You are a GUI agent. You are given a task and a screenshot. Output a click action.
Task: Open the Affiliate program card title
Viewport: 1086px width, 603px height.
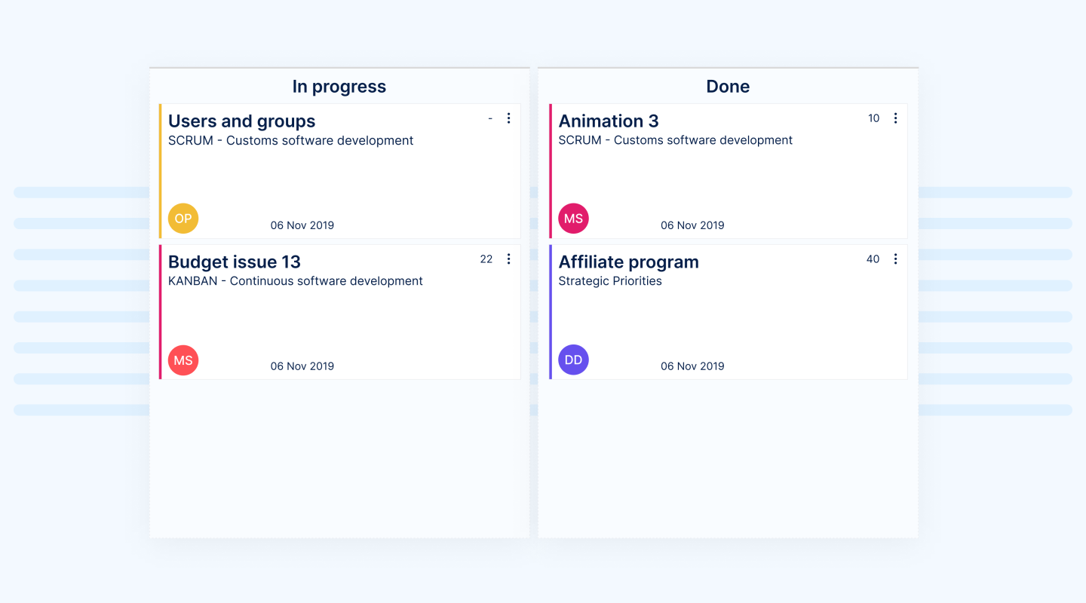click(x=628, y=262)
